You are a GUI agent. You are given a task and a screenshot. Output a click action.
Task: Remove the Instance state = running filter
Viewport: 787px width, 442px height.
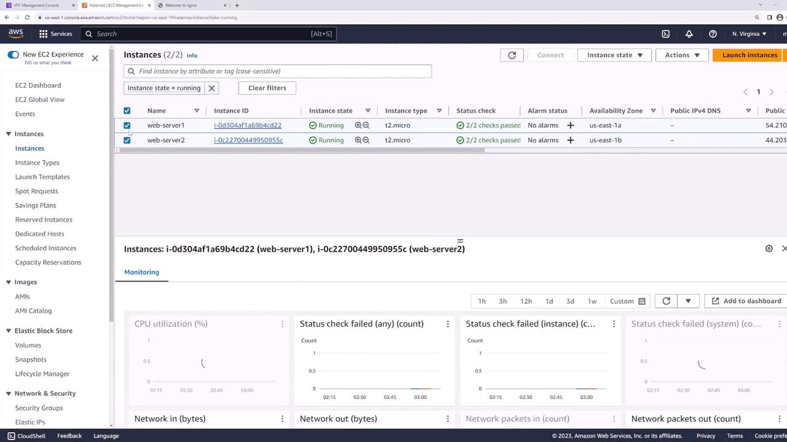(x=212, y=88)
